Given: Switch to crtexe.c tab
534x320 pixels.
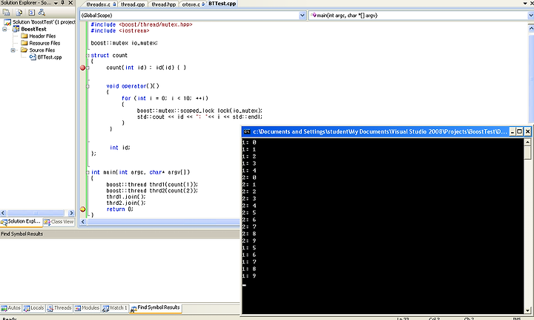Looking at the screenshot, I should [x=191, y=4].
